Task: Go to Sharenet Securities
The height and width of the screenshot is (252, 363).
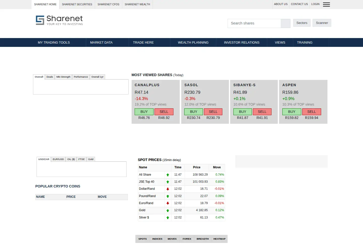Action: (x=77, y=4)
